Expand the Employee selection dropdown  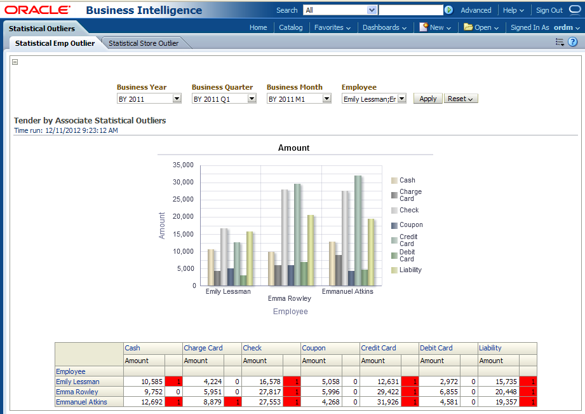[x=401, y=99]
